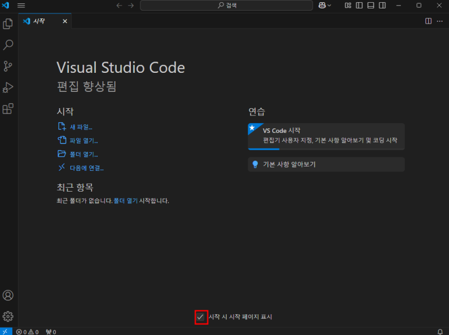449x335 pixels.
Task: Click the 새 파일 link
Action: tap(80, 127)
